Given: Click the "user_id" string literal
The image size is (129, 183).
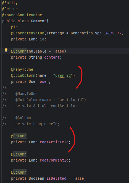Looking at the screenshot, I should click(63, 76).
